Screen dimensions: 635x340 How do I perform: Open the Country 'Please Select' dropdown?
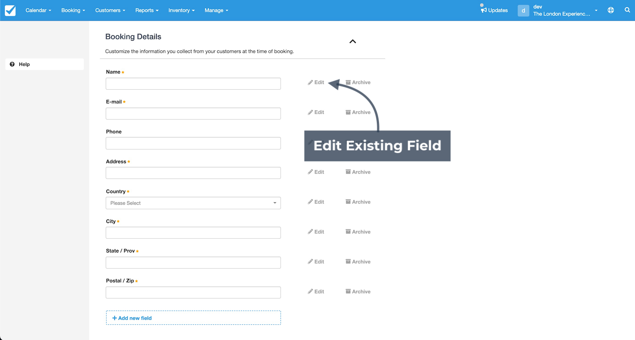[x=193, y=203]
